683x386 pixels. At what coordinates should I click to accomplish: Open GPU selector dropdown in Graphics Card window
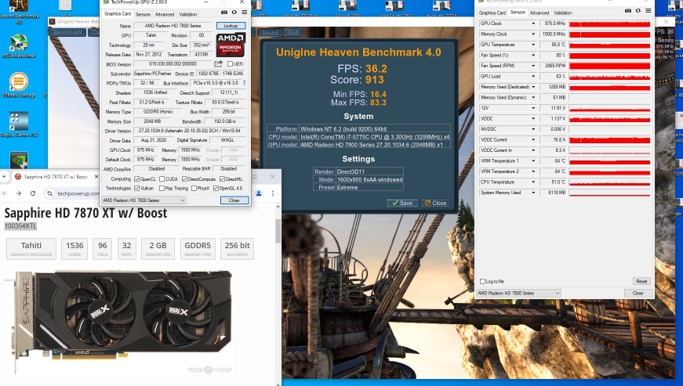[144, 200]
